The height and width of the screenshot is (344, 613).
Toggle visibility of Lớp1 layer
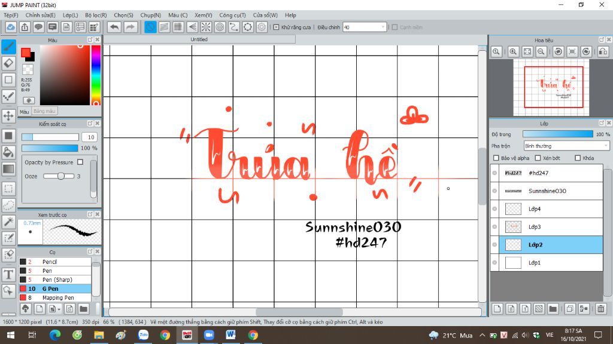(x=494, y=263)
